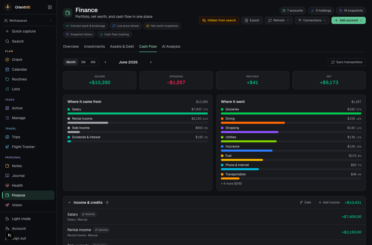The width and height of the screenshot is (372, 245).
Task: Open the Active tasks icon
Action: tap(7, 108)
